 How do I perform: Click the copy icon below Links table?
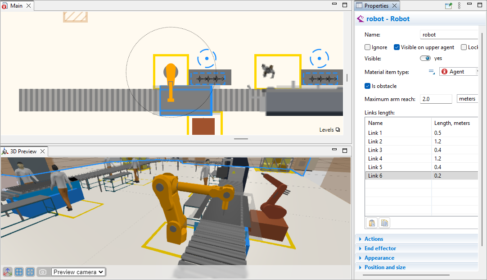384,223
